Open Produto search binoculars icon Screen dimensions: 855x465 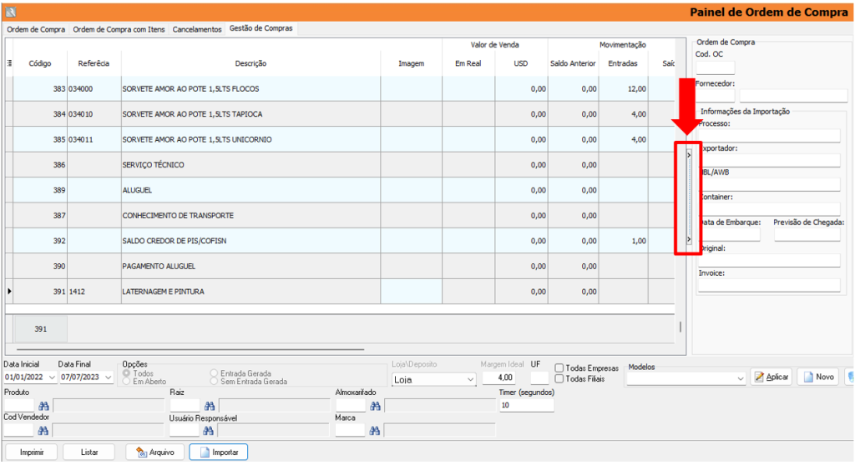click(x=43, y=406)
